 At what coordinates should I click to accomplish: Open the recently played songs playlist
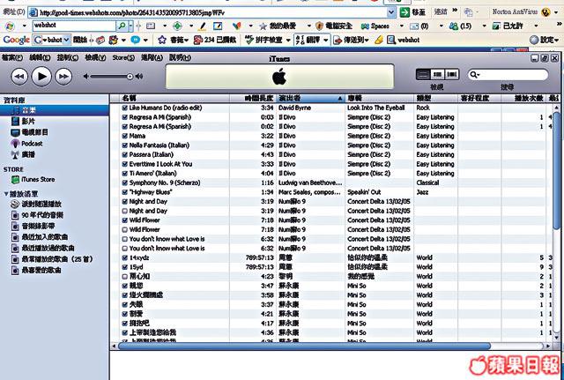tap(43, 248)
